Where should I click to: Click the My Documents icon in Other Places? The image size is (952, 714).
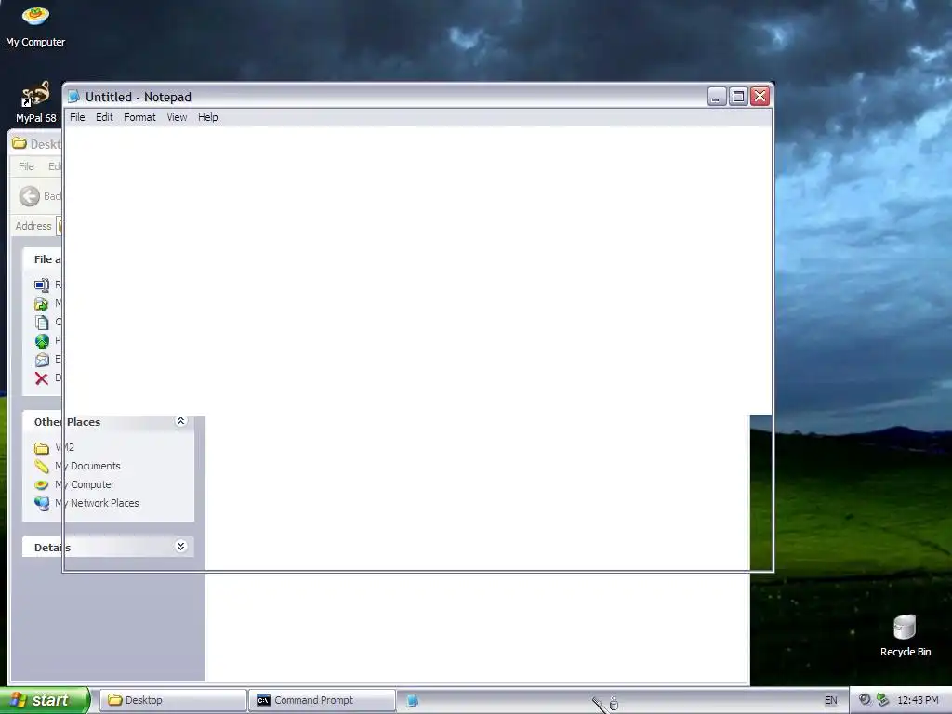(41, 467)
